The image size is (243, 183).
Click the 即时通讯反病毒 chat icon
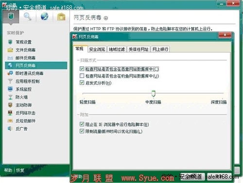click(10, 73)
